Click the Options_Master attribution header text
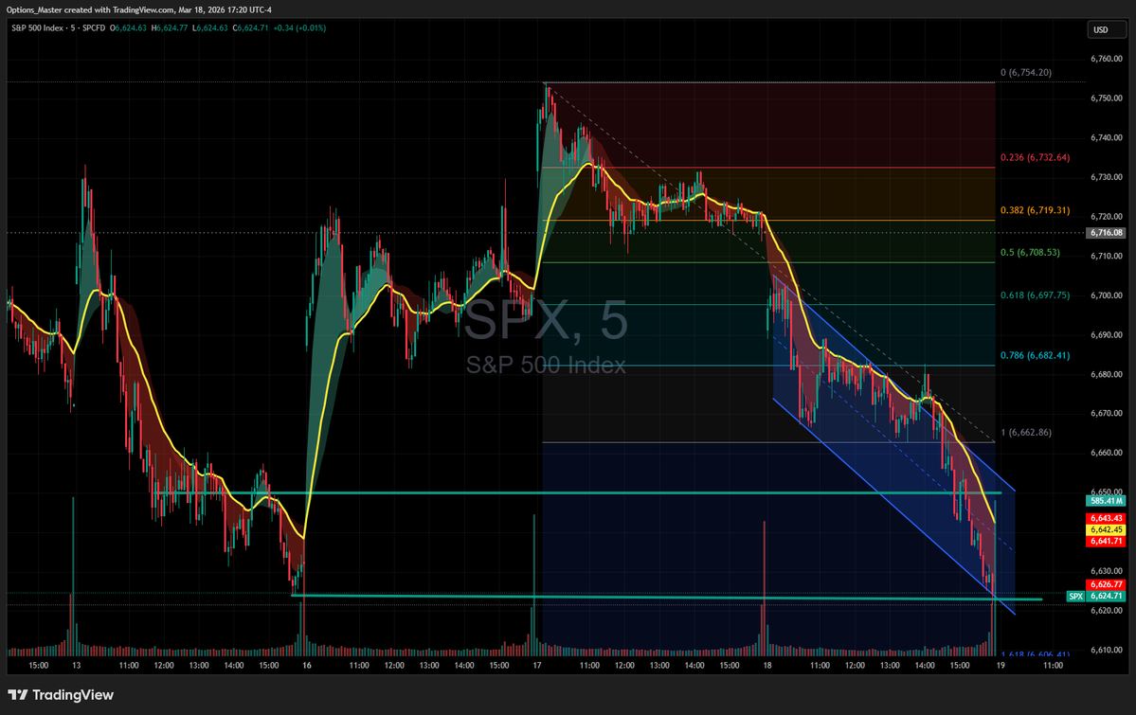This screenshot has height=715, width=1136. point(139,9)
